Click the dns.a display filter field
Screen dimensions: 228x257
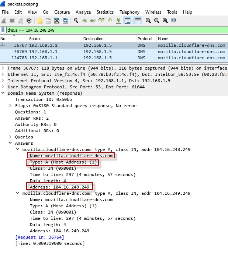point(111,30)
